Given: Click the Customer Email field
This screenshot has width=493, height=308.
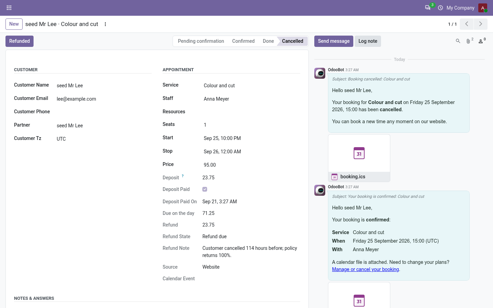Looking at the screenshot, I should tap(104, 99).
